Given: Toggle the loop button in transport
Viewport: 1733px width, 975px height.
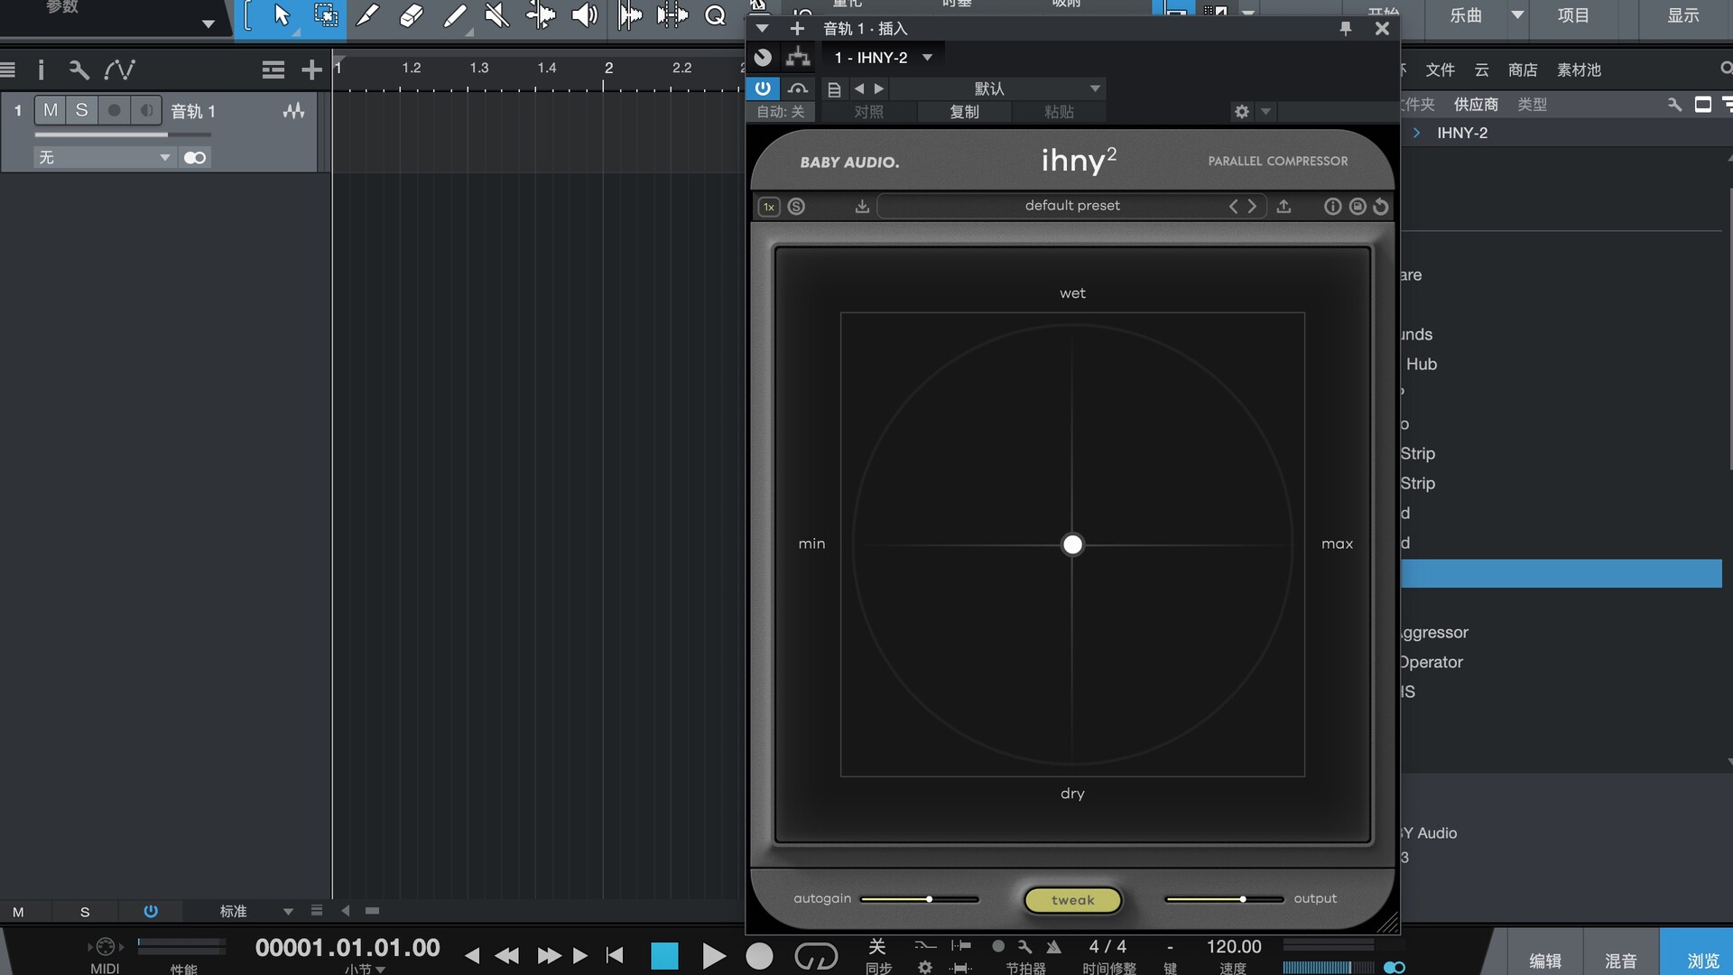Looking at the screenshot, I should (x=816, y=956).
